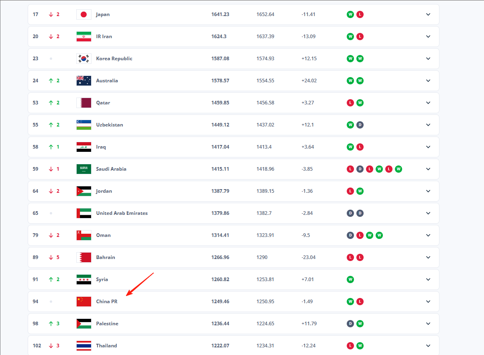This screenshot has height=355, width=484.
Task: Expand the Thailand ranking details
Action: (x=428, y=346)
